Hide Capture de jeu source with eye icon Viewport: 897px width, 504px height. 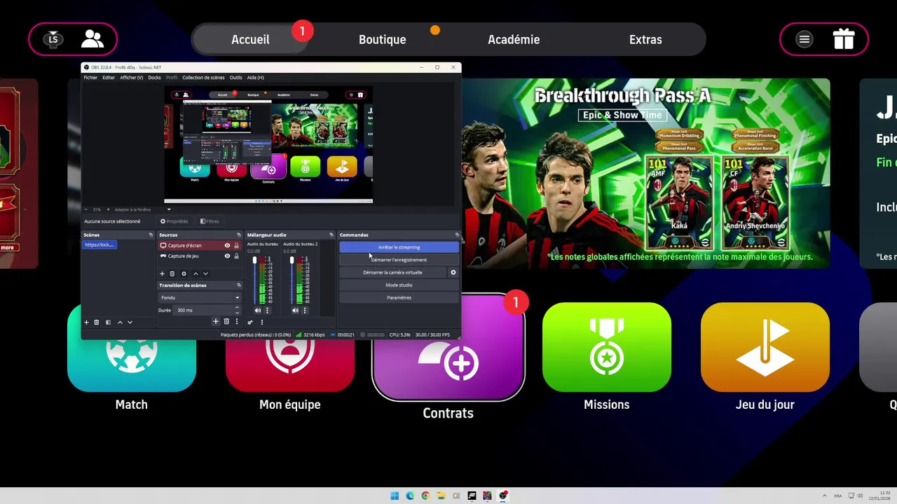point(227,256)
